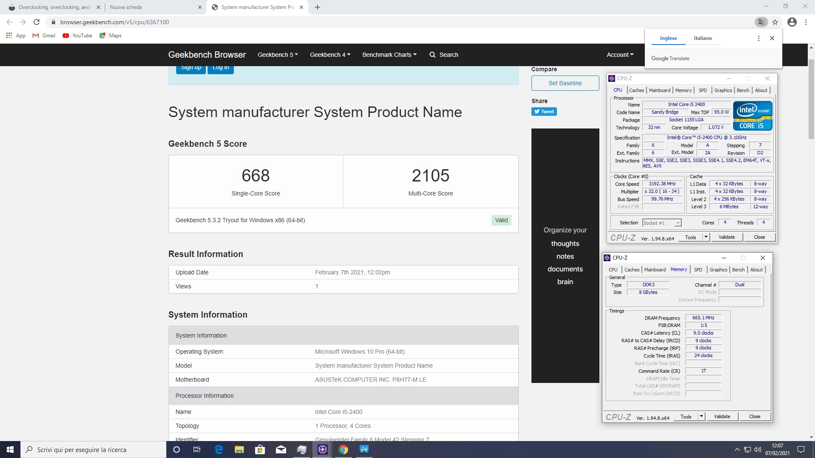Open Tools dropdown arrow in lower CPU-Z
The height and width of the screenshot is (458, 815).
(702, 416)
